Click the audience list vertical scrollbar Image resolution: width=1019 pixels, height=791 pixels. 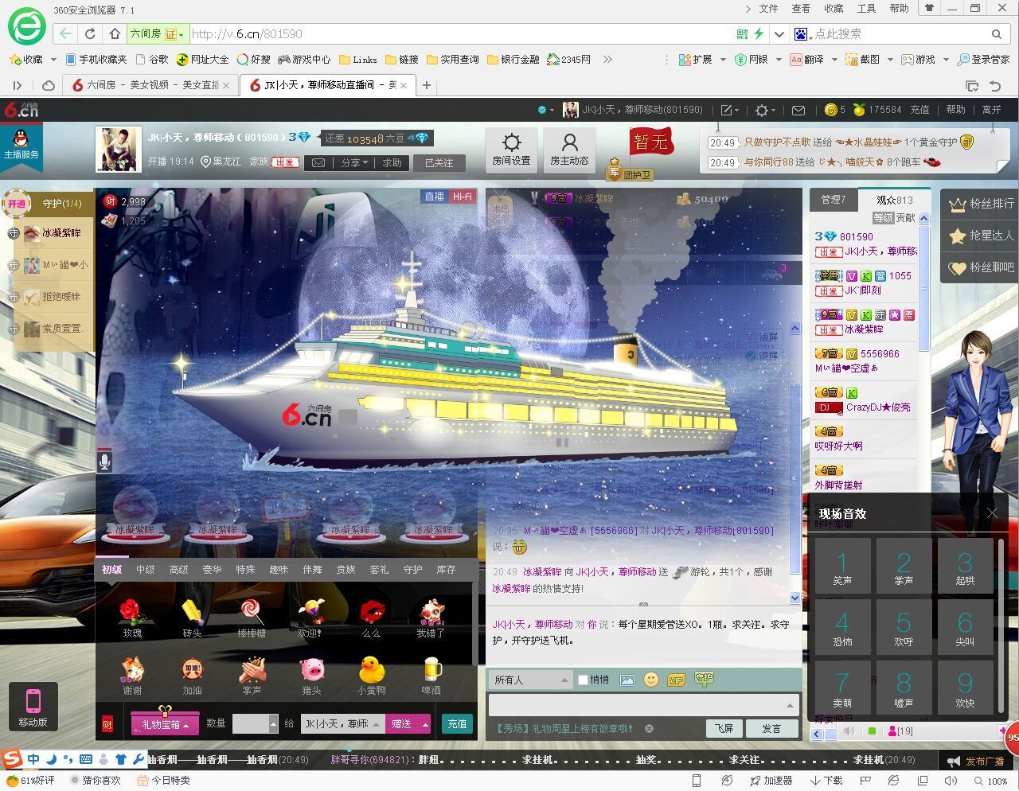[923, 286]
